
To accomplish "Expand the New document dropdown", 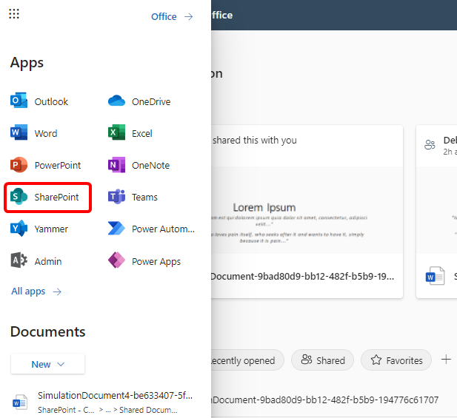I will pos(48,364).
